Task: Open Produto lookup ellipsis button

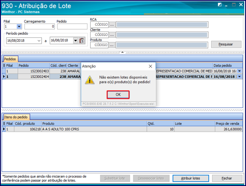Action: point(112,45)
